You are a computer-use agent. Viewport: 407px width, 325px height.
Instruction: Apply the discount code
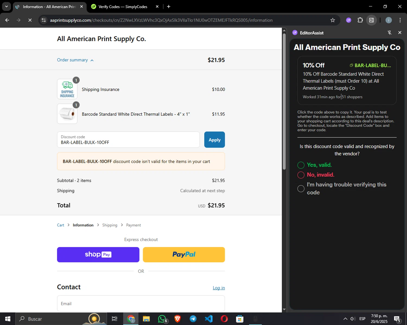(x=214, y=140)
